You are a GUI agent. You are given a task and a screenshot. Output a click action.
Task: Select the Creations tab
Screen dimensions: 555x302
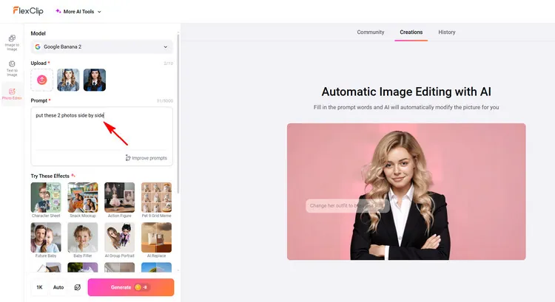(x=411, y=32)
